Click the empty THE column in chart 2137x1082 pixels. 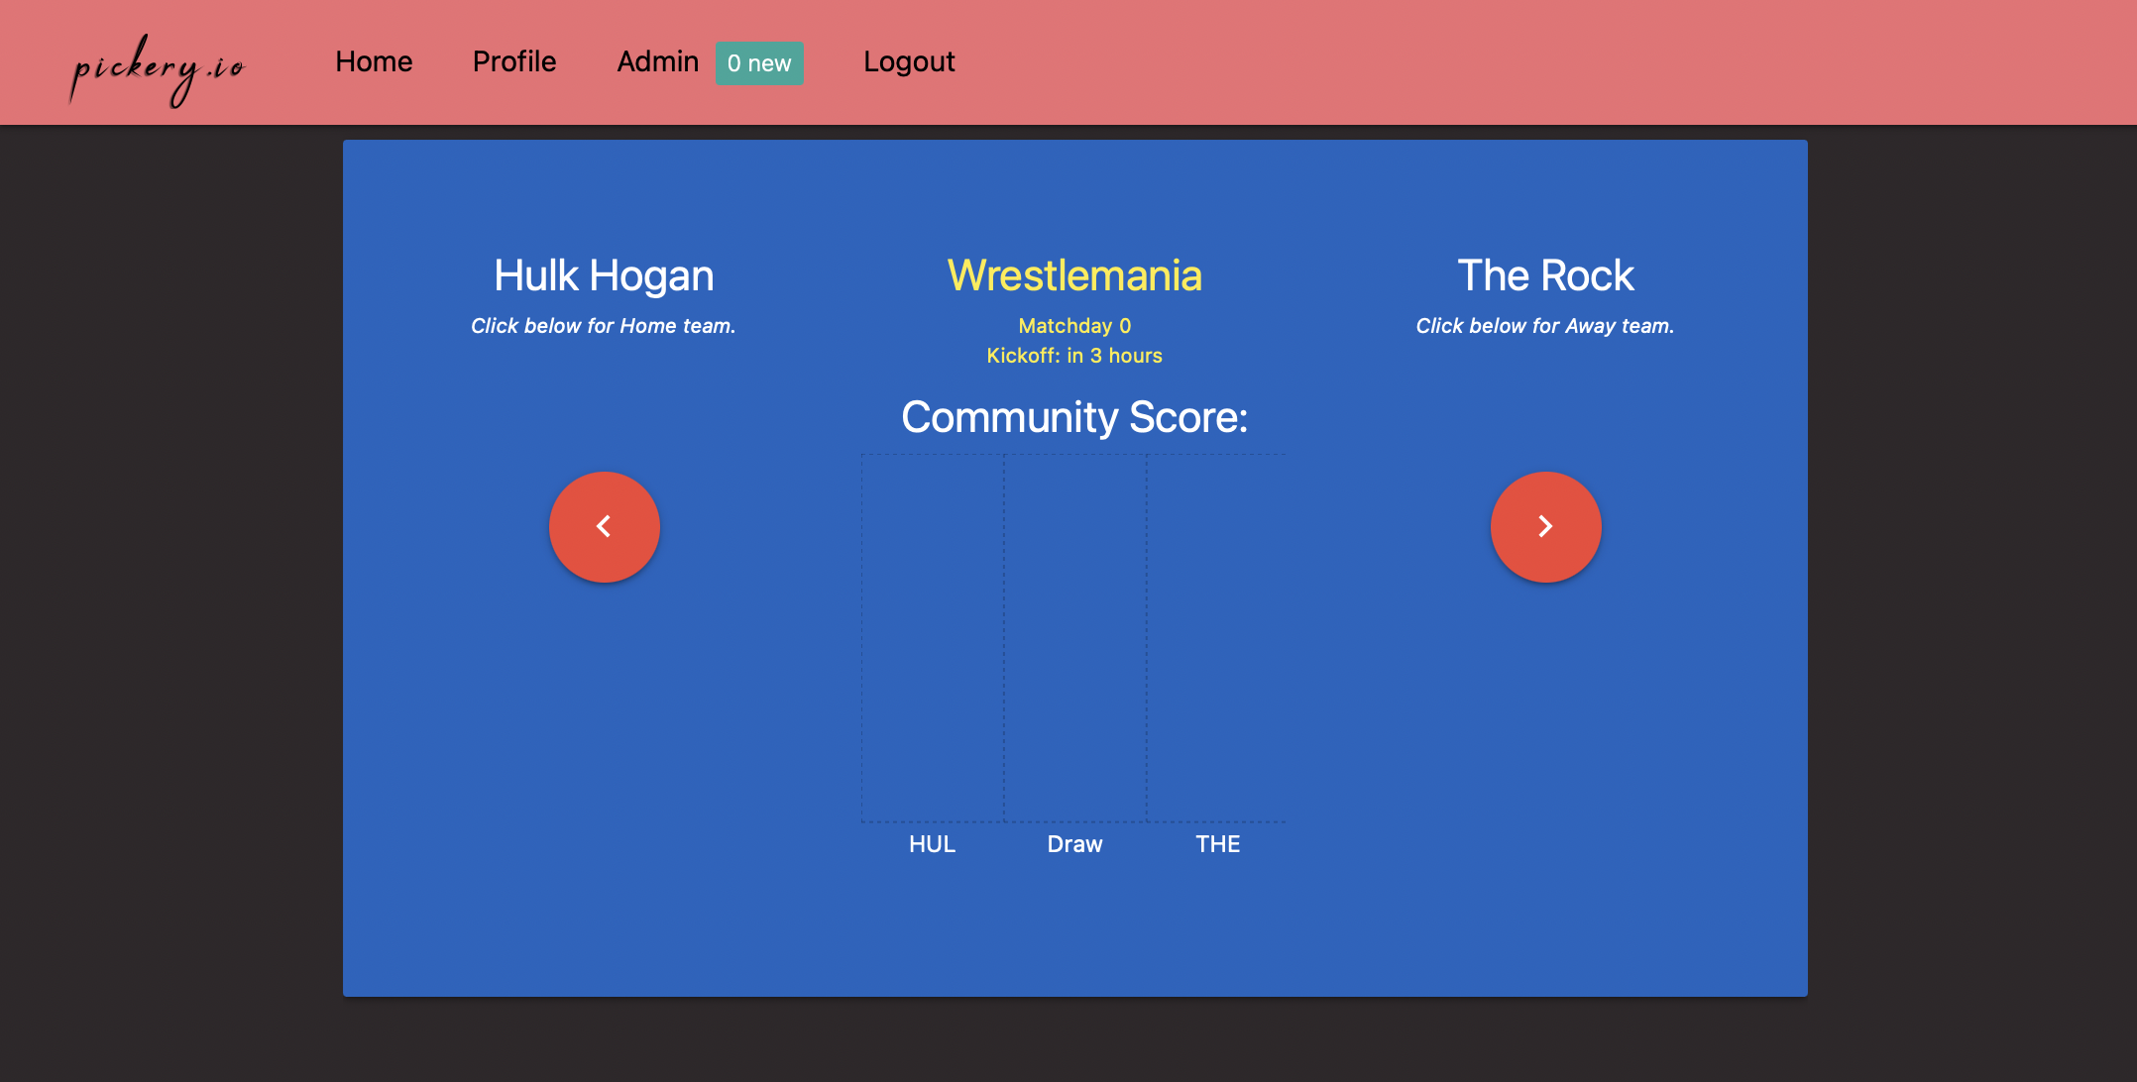[1217, 638]
